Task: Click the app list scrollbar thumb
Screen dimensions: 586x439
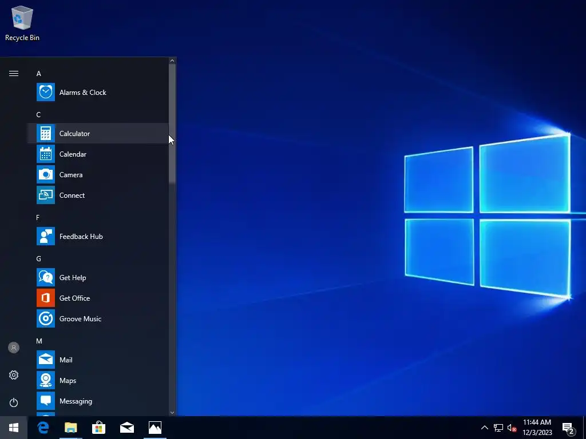Action: pos(172,123)
